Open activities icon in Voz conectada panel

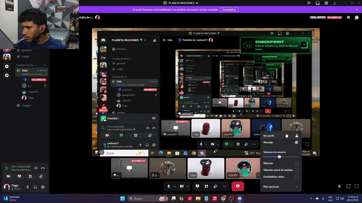[x=30, y=176]
